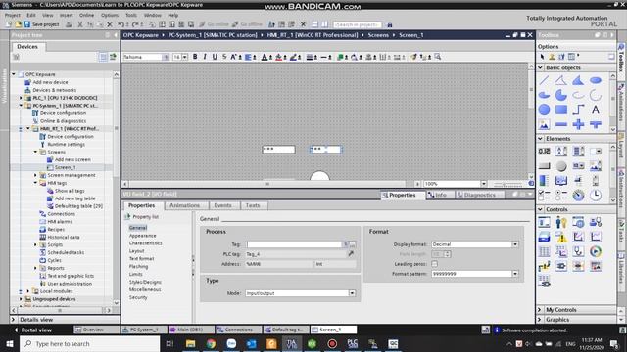Viewport: 627px width, 352px height.
Task: Switch to the Texts tab
Action: (x=253, y=205)
